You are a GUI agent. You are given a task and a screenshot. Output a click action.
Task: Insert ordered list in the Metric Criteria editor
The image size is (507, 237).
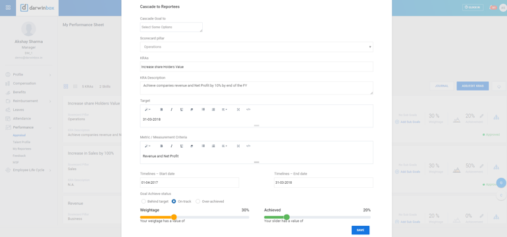click(213, 146)
